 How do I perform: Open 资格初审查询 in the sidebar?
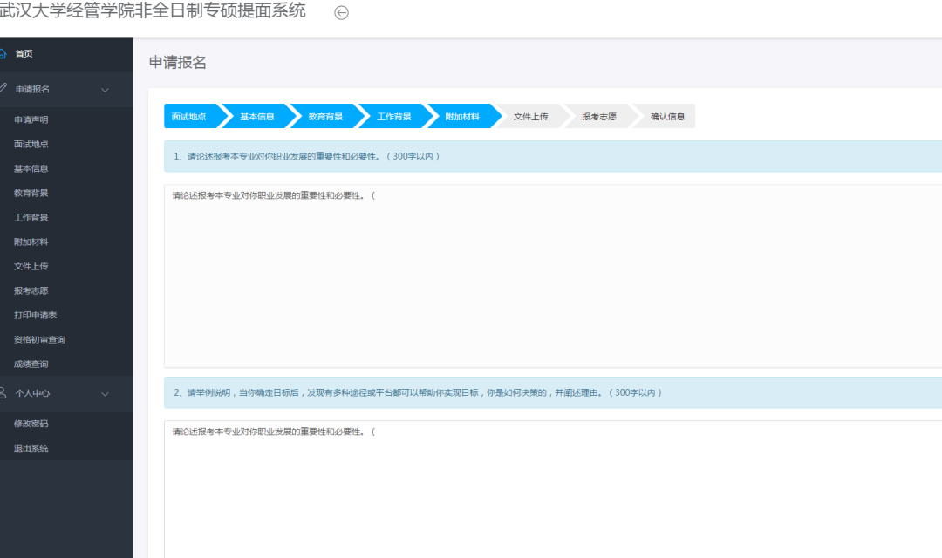(39, 339)
